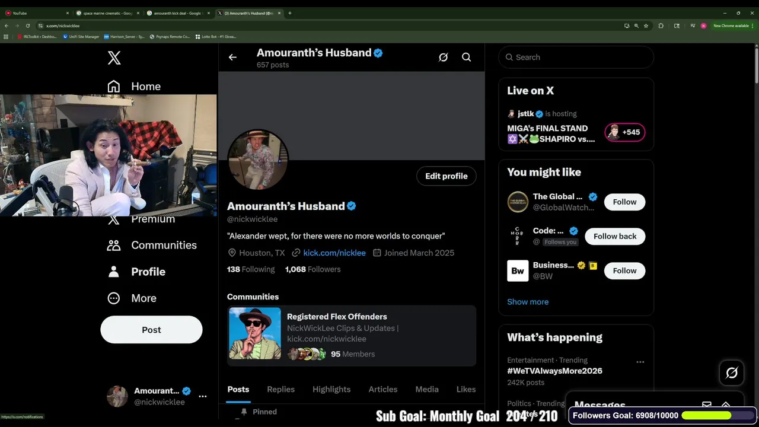Click the back arrow on profile header

232,57
